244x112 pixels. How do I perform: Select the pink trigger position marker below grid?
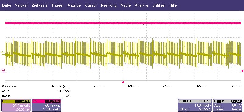(123, 82)
